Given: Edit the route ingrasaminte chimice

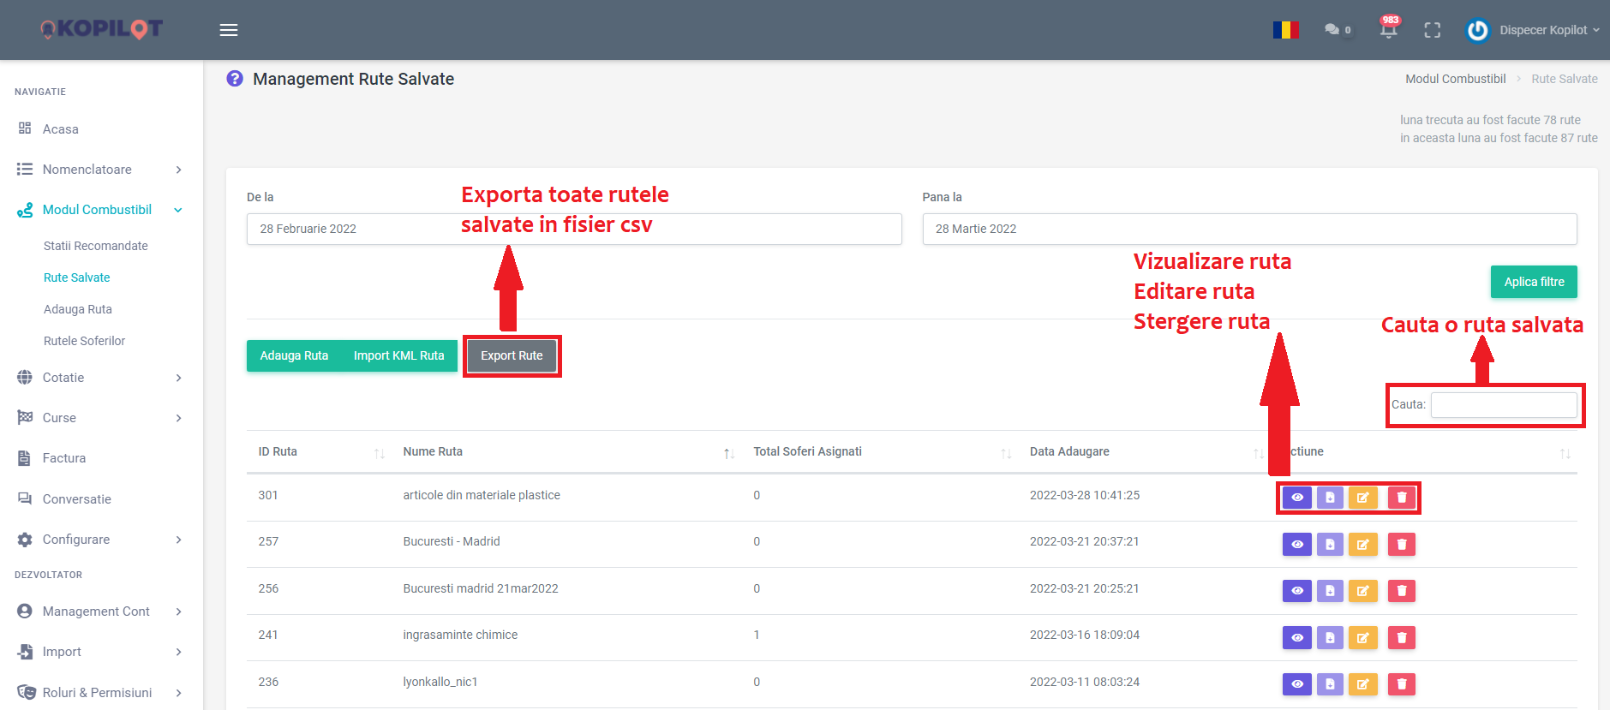Looking at the screenshot, I should pyautogui.click(x=1362, y=637).
